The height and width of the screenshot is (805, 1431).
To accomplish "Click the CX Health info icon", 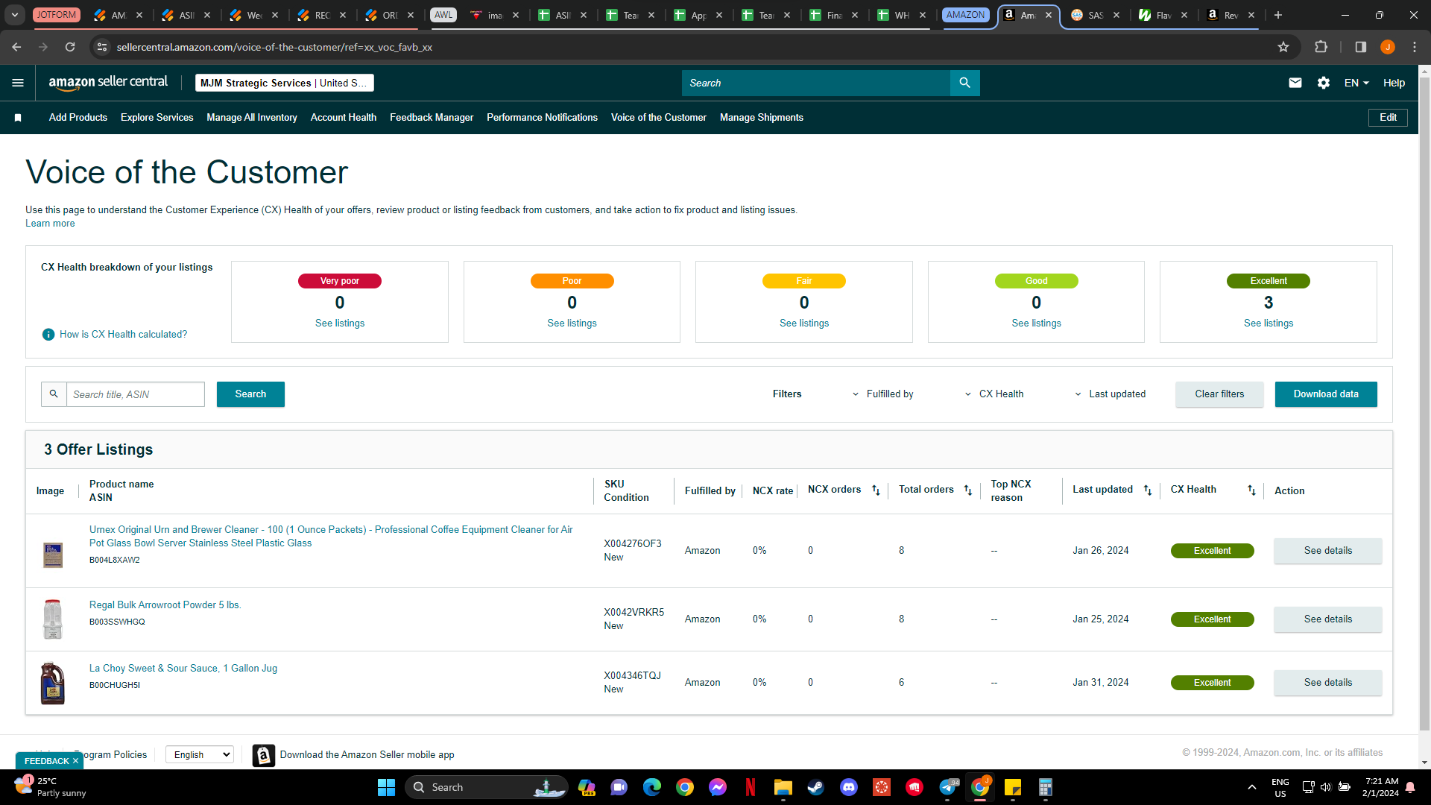I will [x=48, y=335].
